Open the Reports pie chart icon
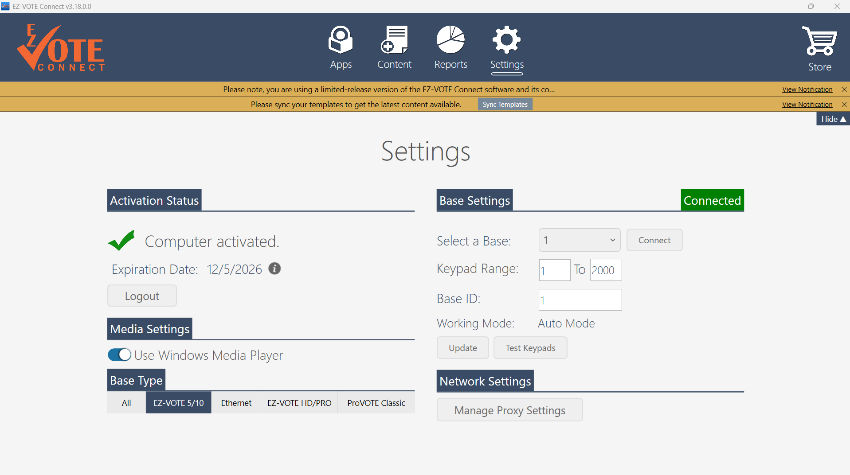 pyautogui.click(x=450, y=40)
